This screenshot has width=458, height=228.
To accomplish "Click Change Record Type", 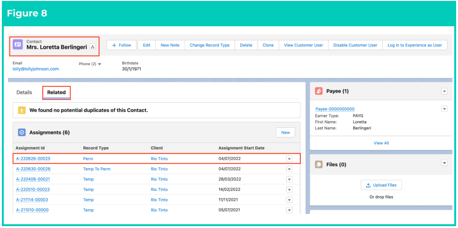I will click(x=210, y=45).
